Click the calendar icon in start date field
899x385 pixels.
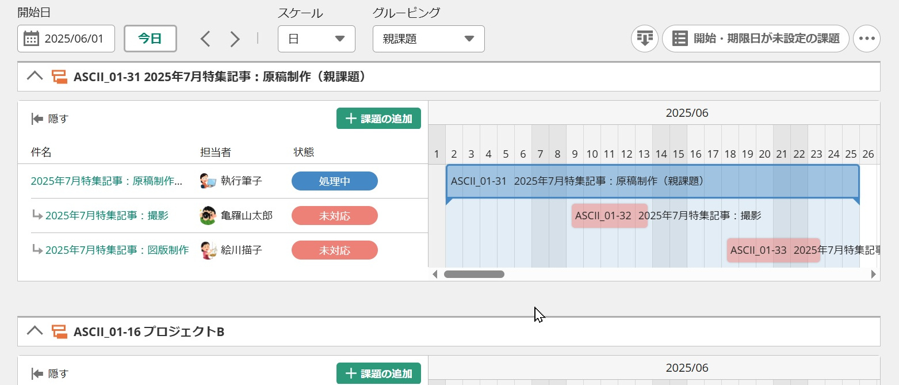coord(31,39)
